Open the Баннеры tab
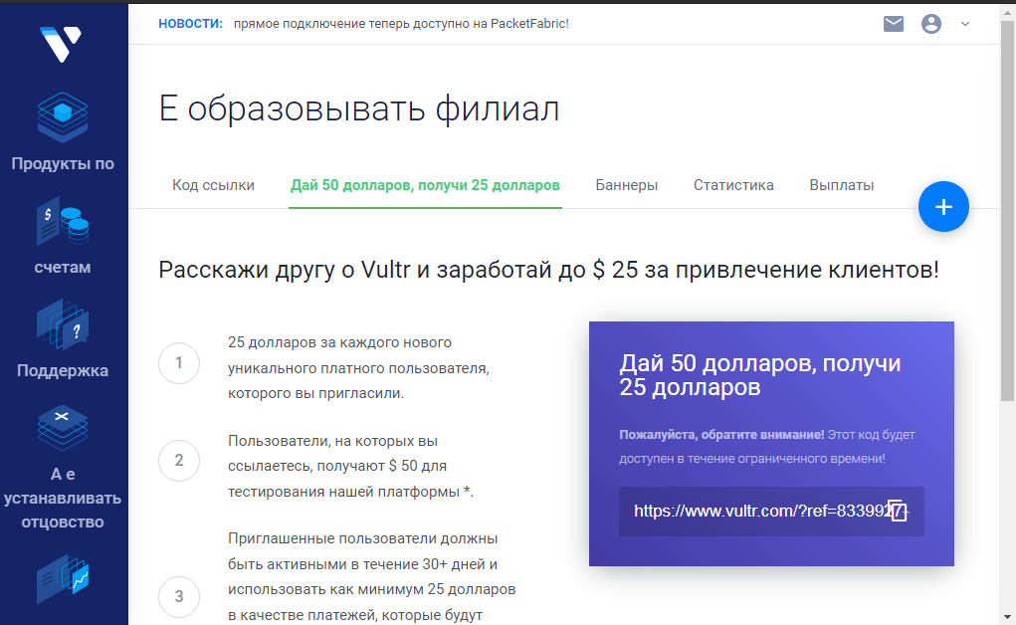 pyautogui.click(x=627, y=185)
